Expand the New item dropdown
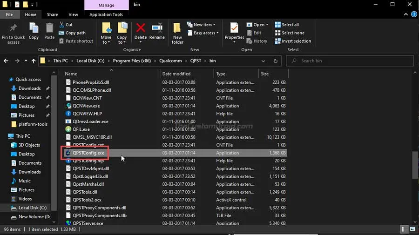 (x=214, y=25)
